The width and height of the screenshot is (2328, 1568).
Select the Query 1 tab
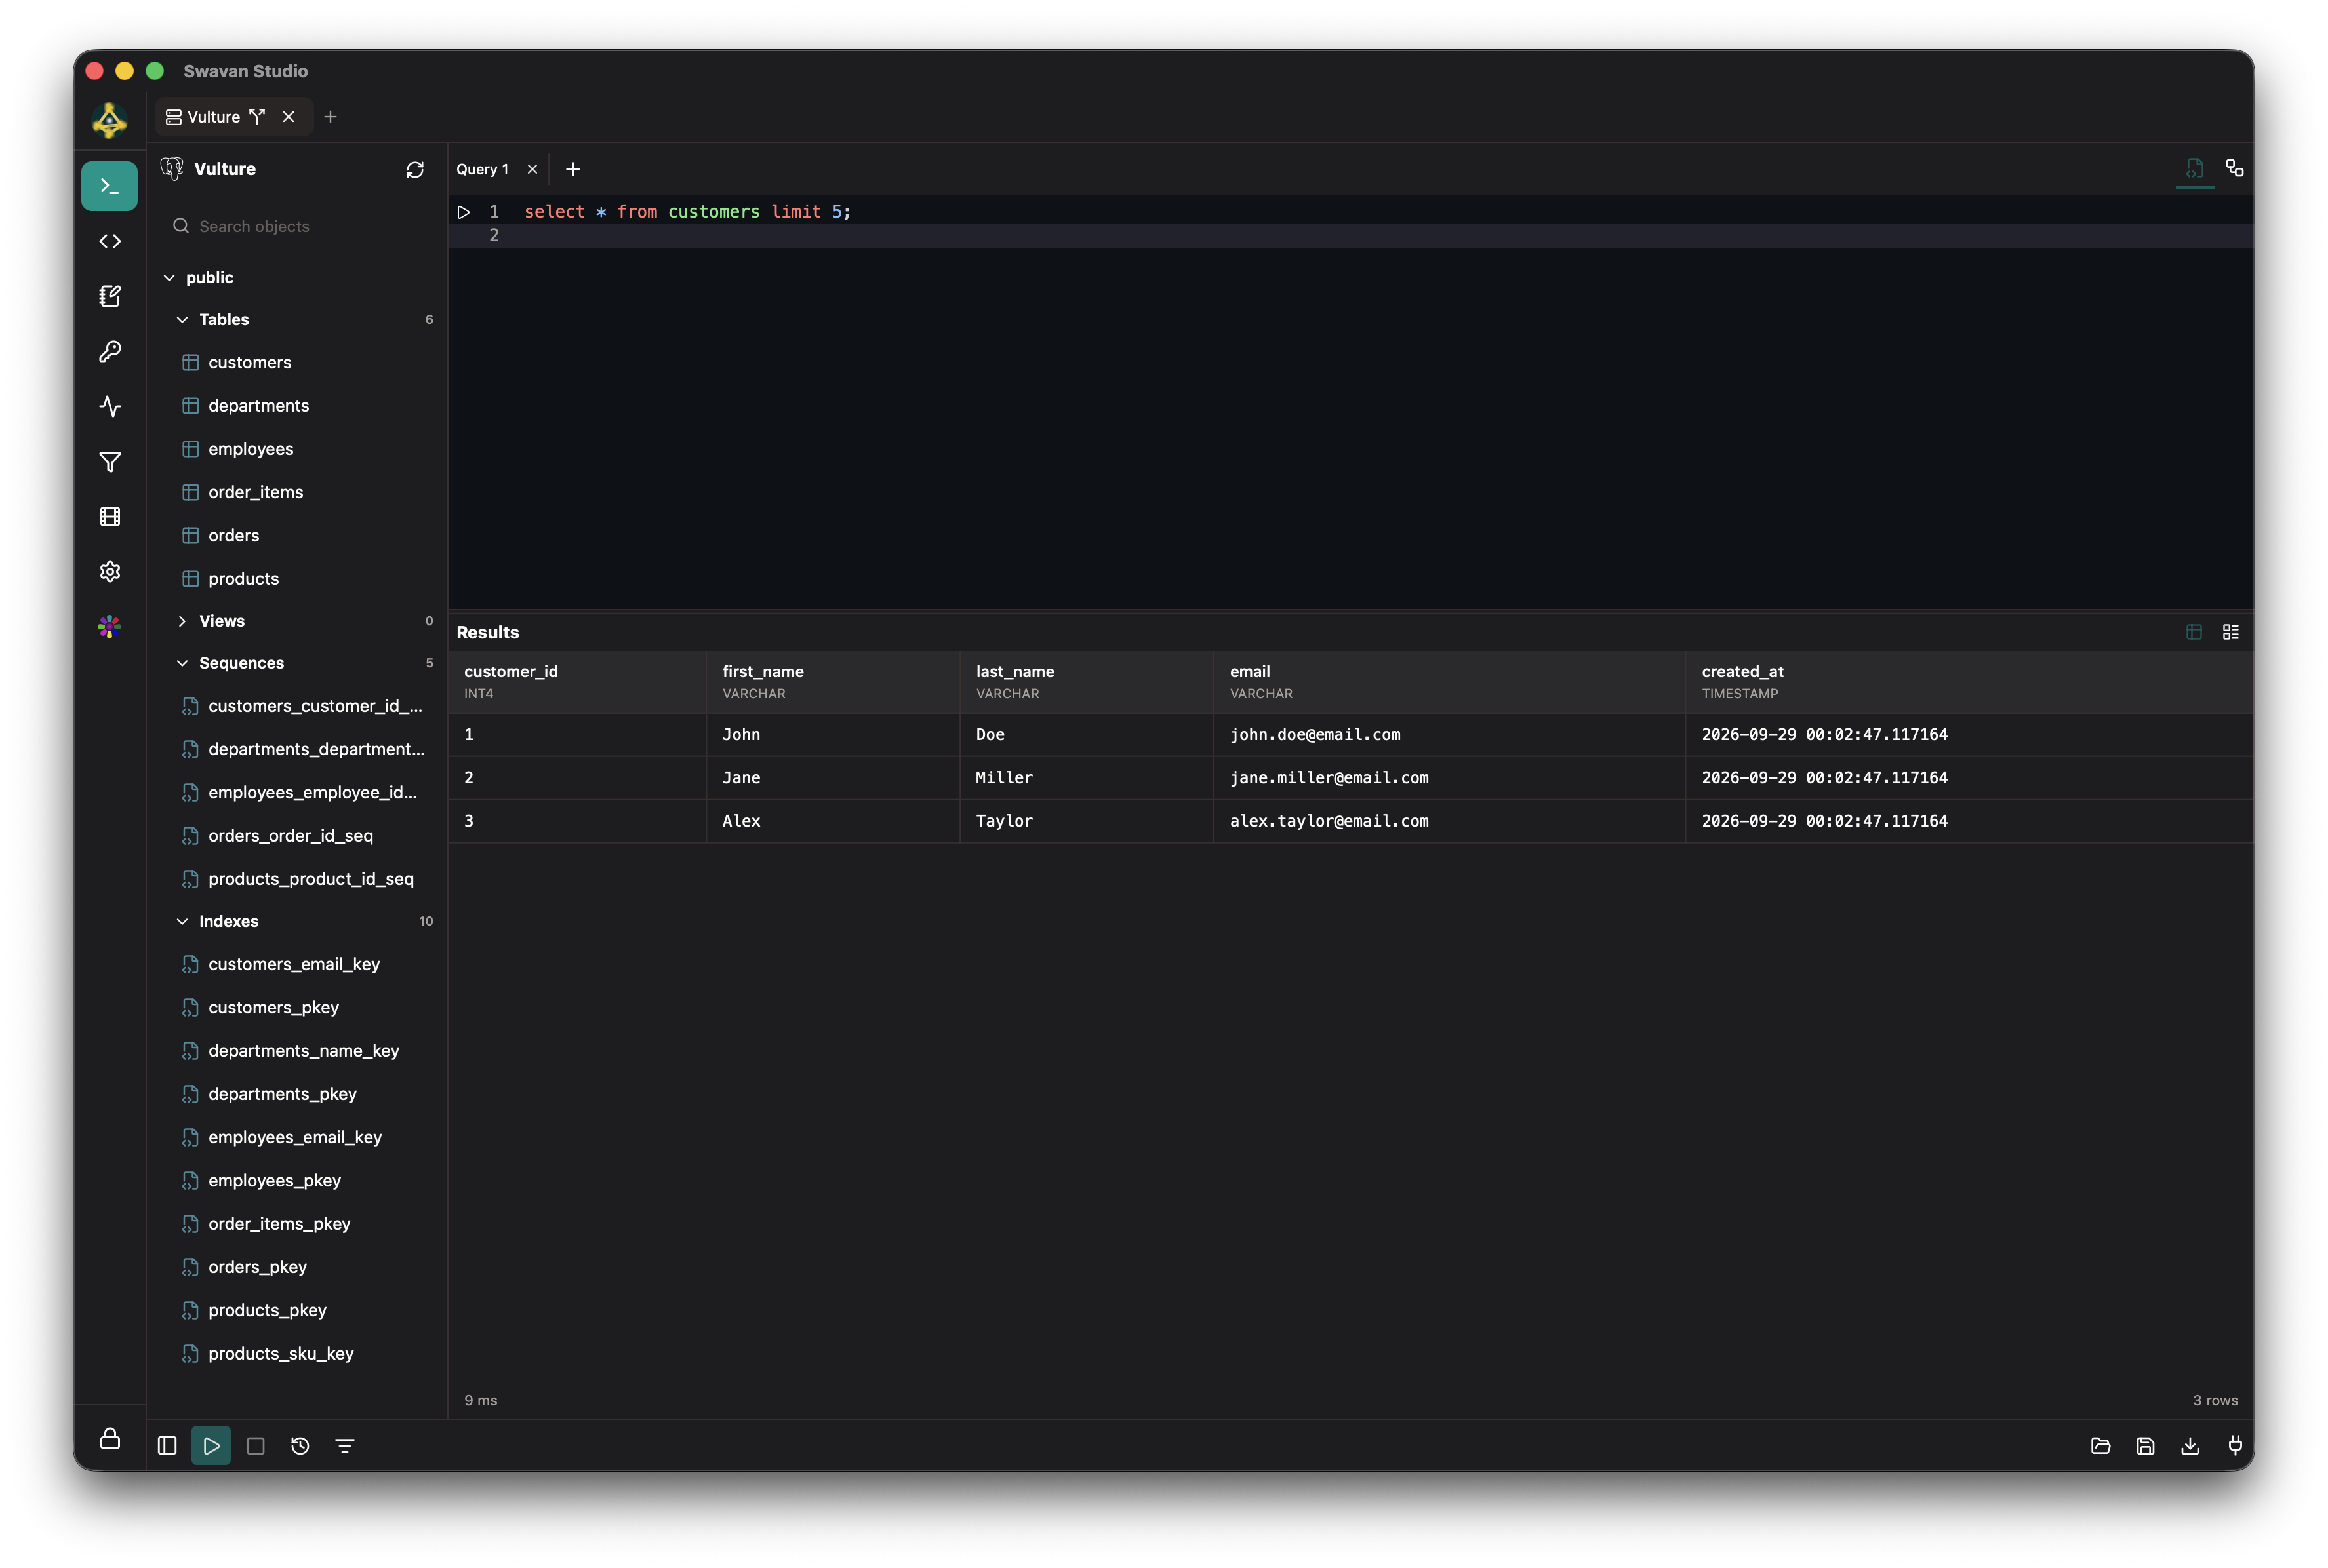[x=482, y=169]
